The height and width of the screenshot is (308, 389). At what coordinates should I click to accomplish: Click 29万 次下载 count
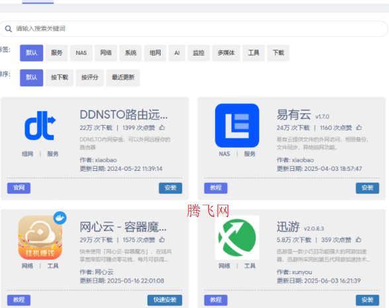point(96,240)
